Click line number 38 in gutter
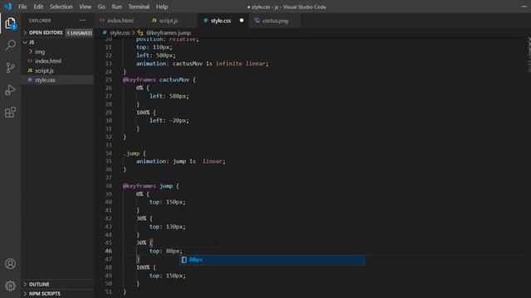Screen dimensions: 531x298 [x=109, y=185]
